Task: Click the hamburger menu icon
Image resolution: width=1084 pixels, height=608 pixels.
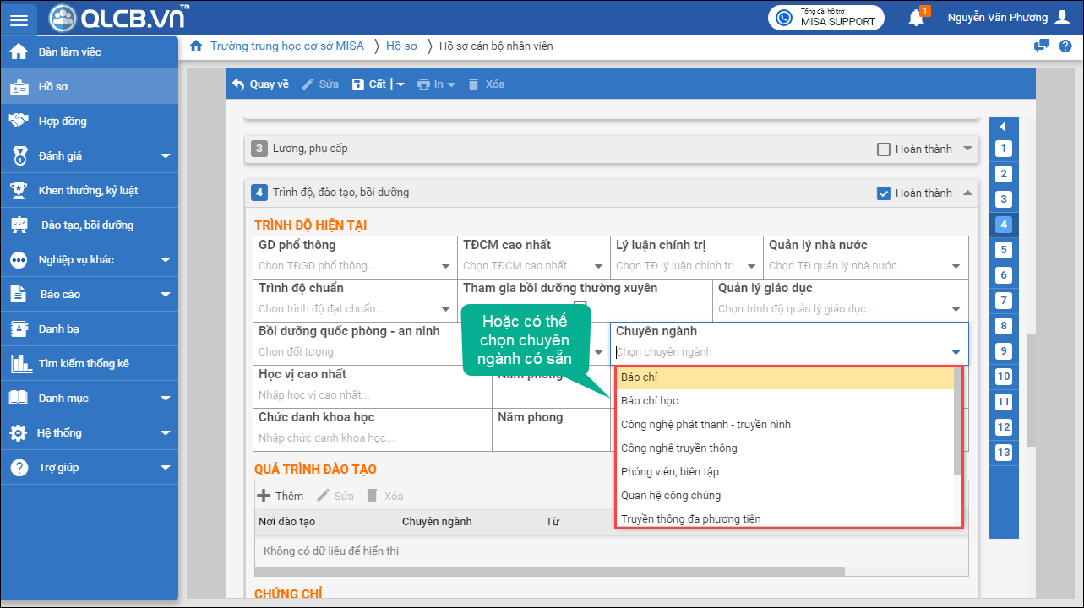Action: (19, 19)
